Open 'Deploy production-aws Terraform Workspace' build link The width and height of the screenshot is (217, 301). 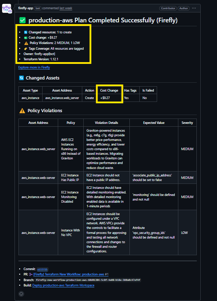63,285
